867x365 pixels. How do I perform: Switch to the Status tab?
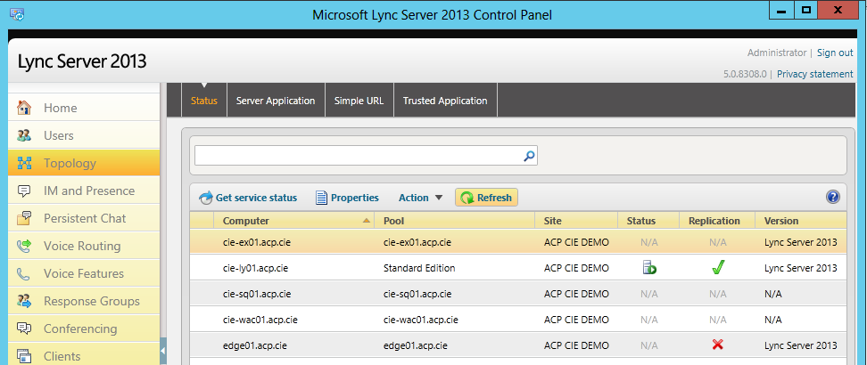204,101
